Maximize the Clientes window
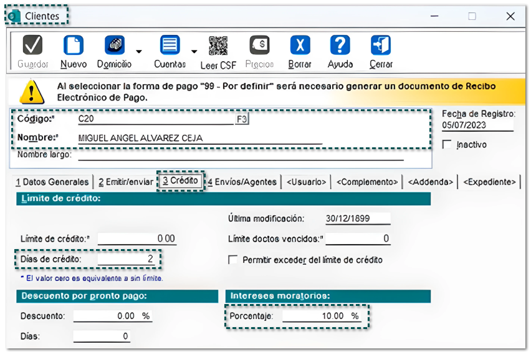Screen dimensions: 531x354 (x=472, y=16)
